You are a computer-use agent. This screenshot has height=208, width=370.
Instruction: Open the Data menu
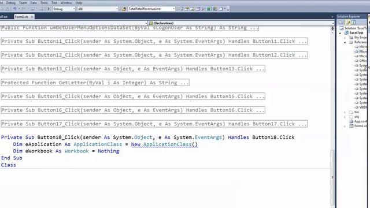coord(34,3)
